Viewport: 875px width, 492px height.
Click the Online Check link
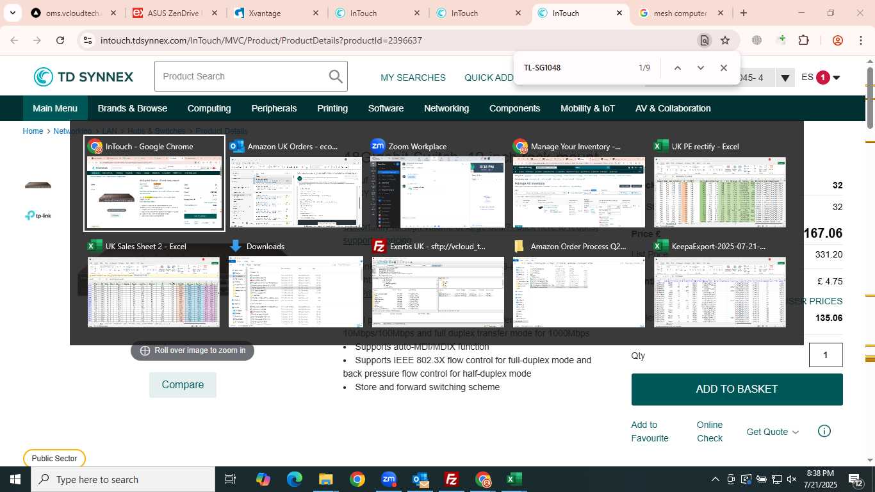710,431
